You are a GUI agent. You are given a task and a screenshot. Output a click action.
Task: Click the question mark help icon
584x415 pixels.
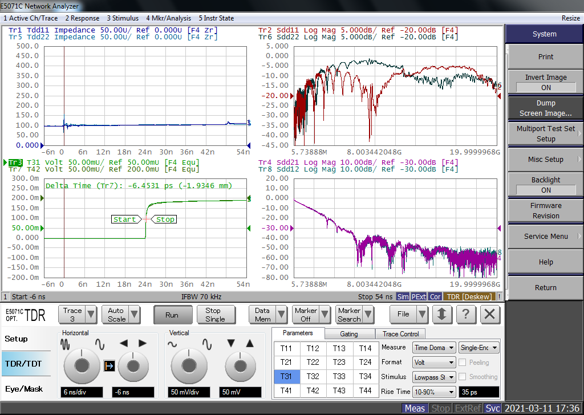(466, 314)
